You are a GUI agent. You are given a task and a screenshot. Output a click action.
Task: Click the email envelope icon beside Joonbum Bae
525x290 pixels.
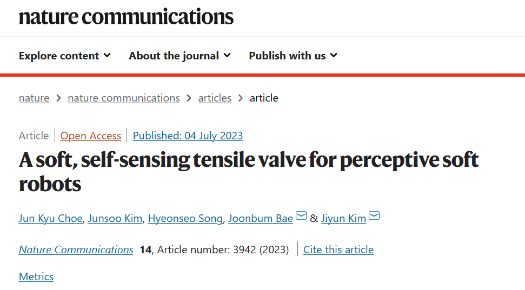(301, 215)
